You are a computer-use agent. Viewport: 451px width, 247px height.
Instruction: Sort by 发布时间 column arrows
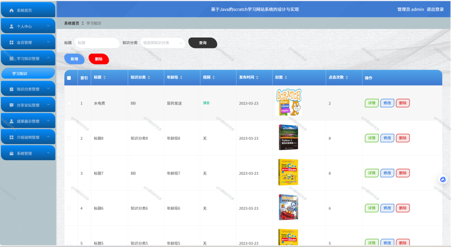coord(257,78)
